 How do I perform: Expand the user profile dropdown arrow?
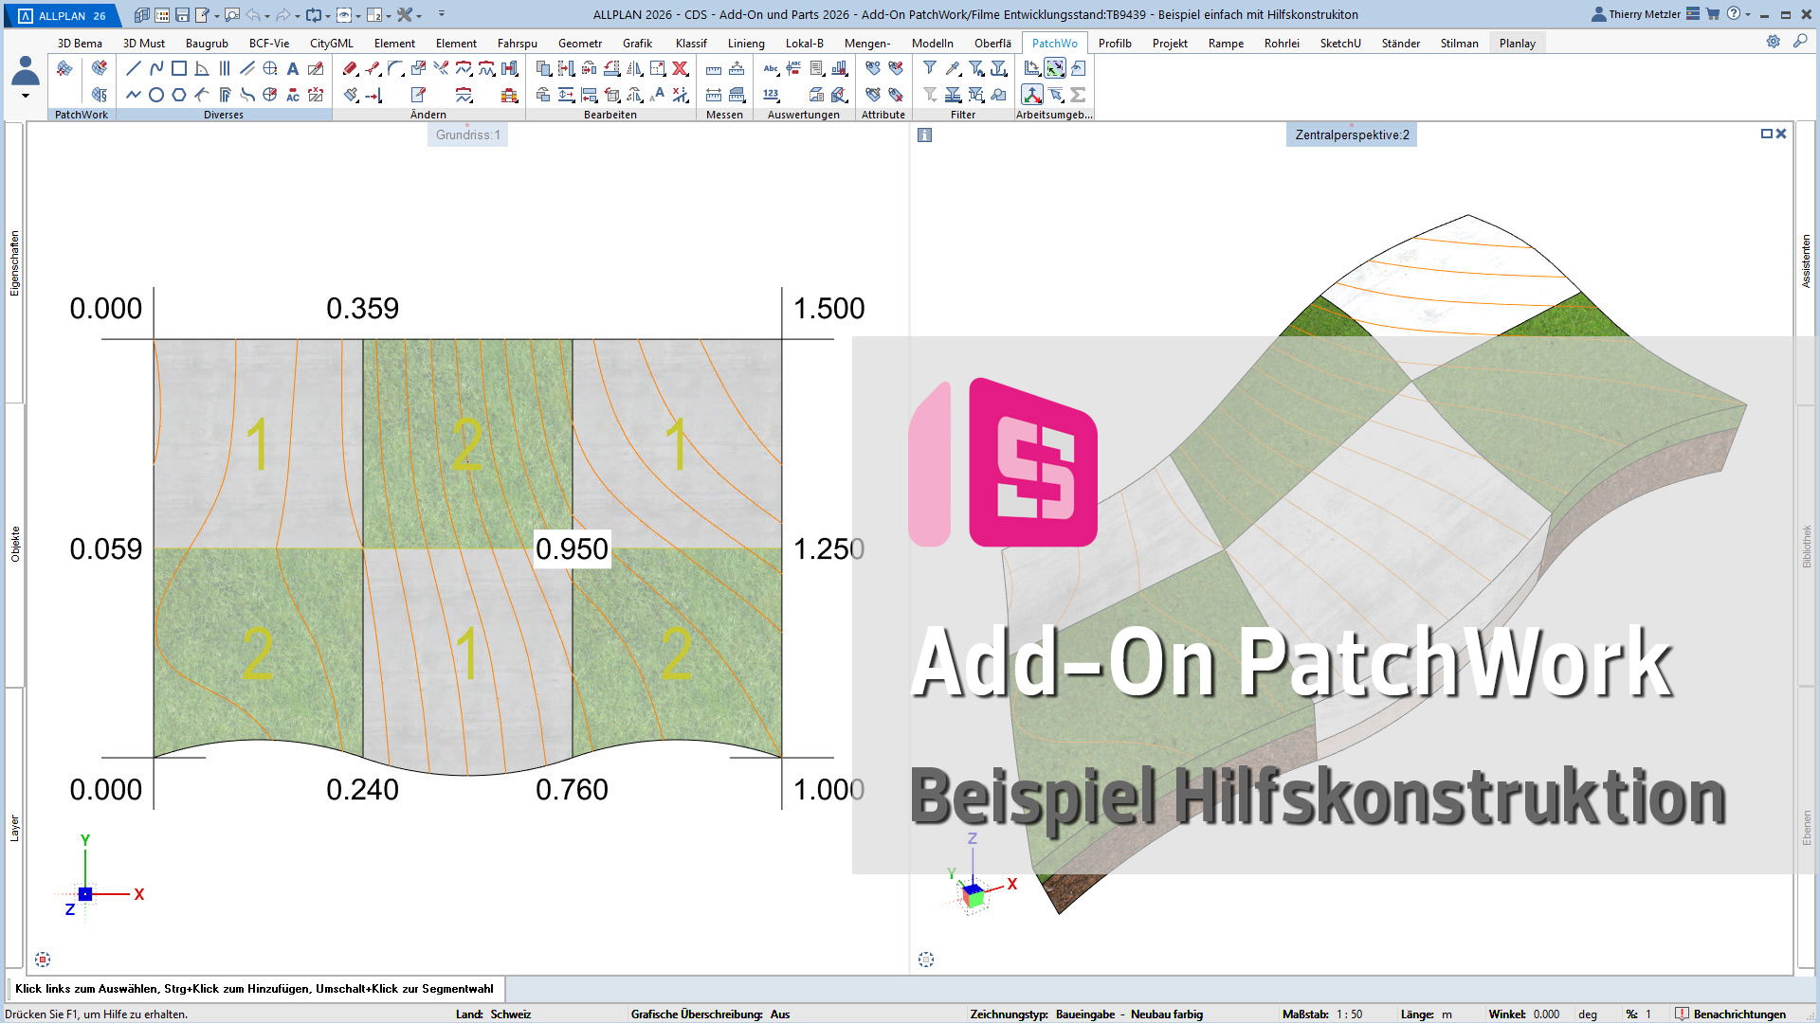point(26,96)
